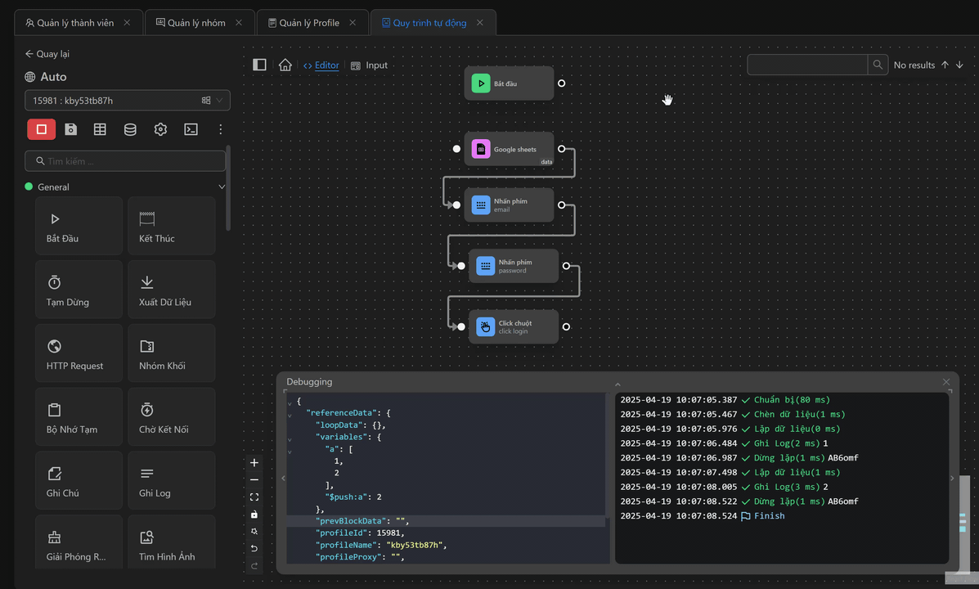Open the table data icon

pos(100,129)
